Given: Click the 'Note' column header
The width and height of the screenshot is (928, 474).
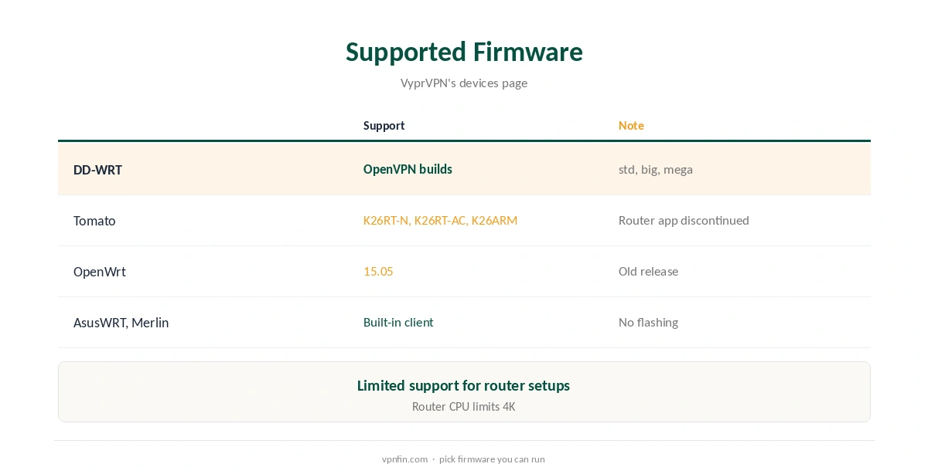Looking at the screenshot, I should (631, 125).
